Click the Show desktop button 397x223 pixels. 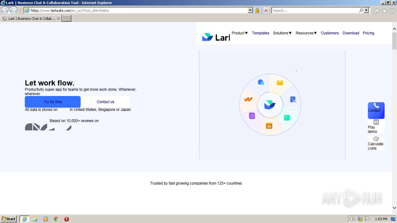click(x=394, y=219)
